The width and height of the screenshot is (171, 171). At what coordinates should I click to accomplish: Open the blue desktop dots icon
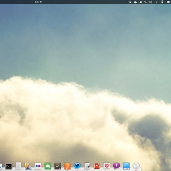tap(127, 166)
